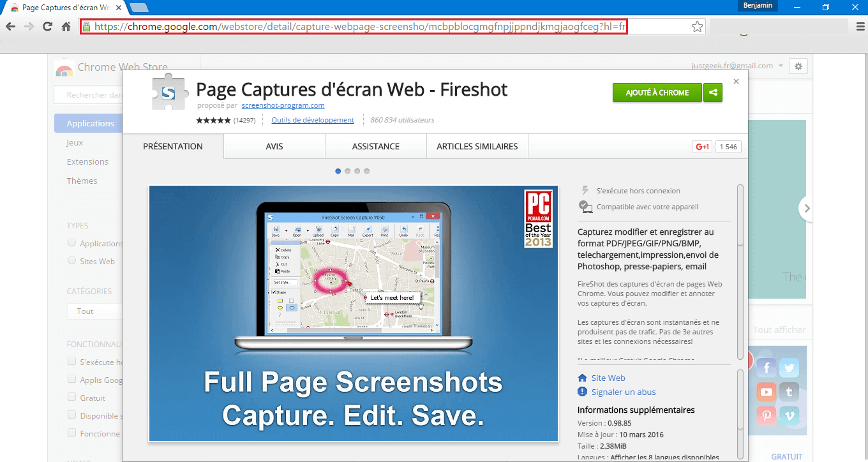
Task: Click the Tout afficher link behind dialog
Action: (x=779, y=330)
